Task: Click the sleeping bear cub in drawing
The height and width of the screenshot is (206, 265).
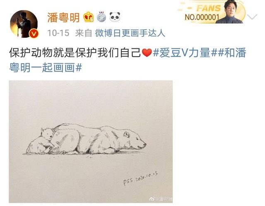Action: coord(41,141)
